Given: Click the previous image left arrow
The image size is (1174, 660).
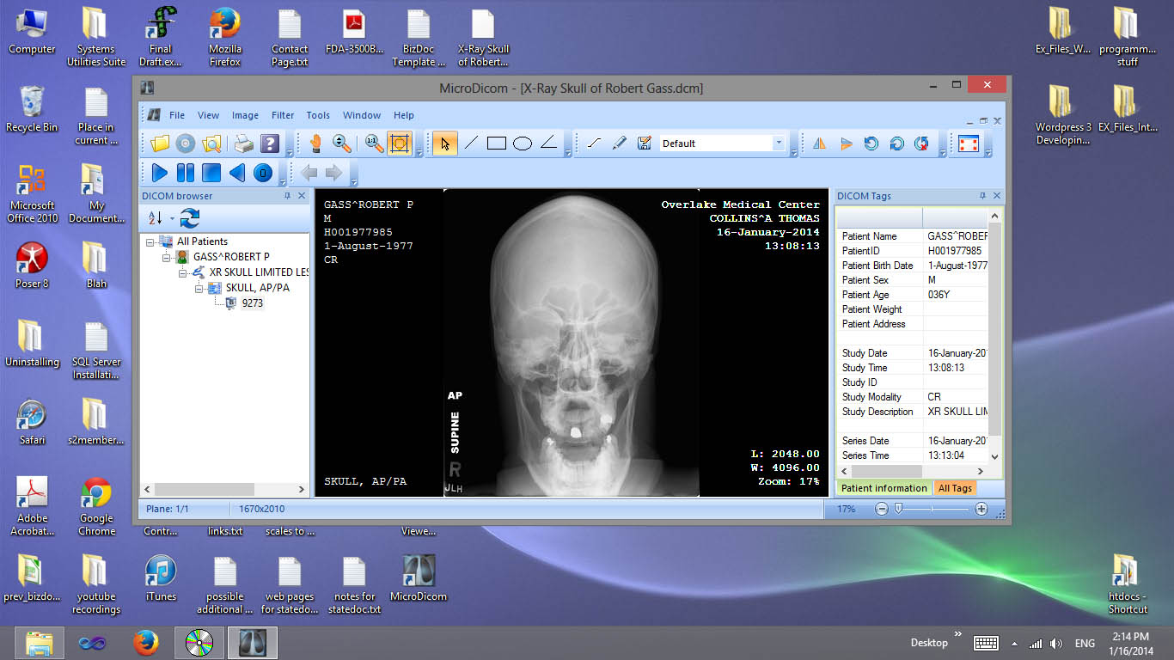Looking at the screenshot, I should (309, 173).
